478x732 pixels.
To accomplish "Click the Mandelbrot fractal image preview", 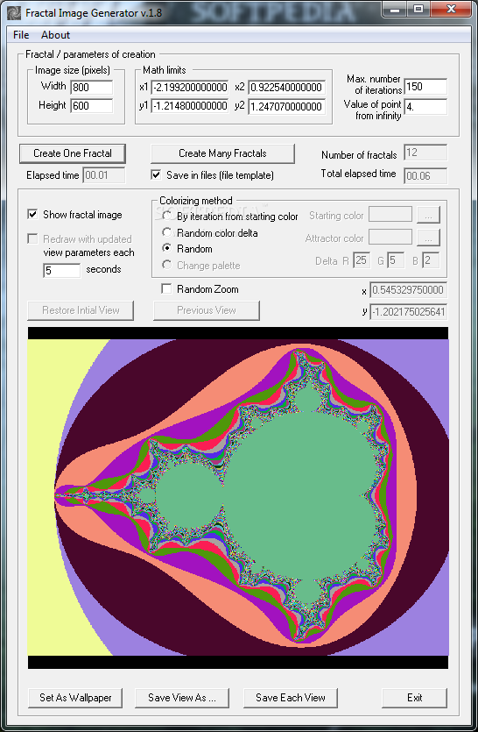I will (x=238, y=498).
